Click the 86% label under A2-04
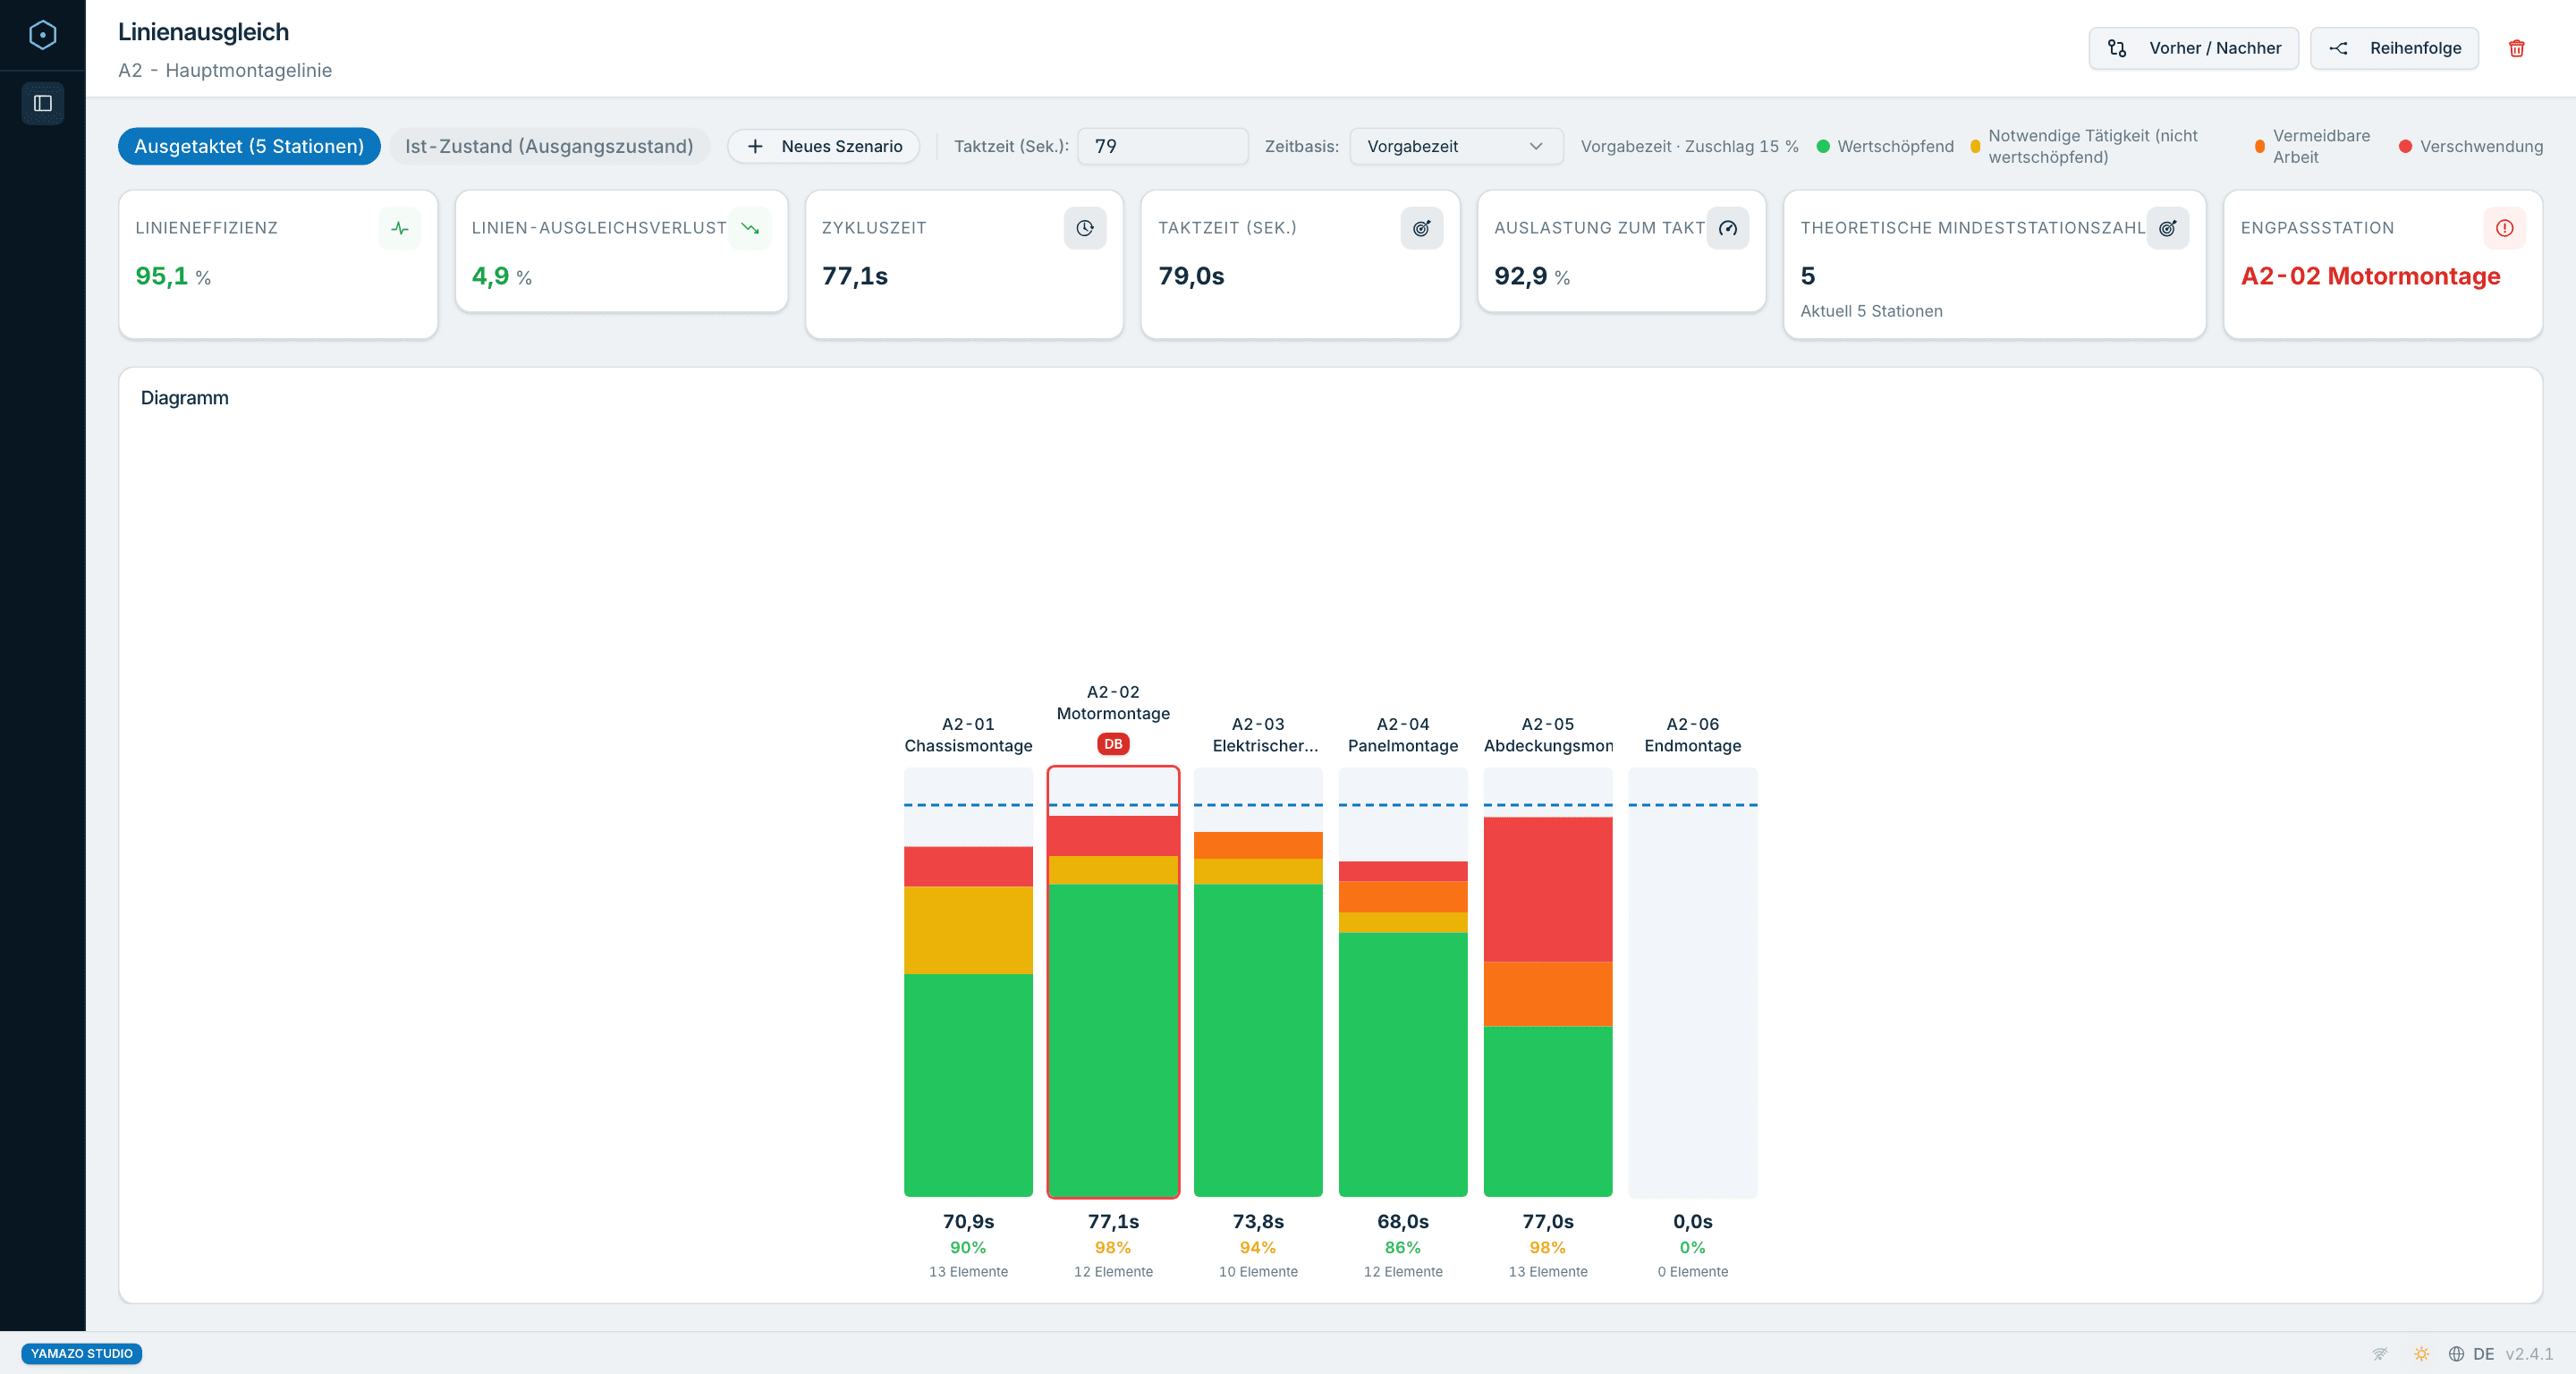The width and height of the screenshot is (2576, 1374). 1403,1247
